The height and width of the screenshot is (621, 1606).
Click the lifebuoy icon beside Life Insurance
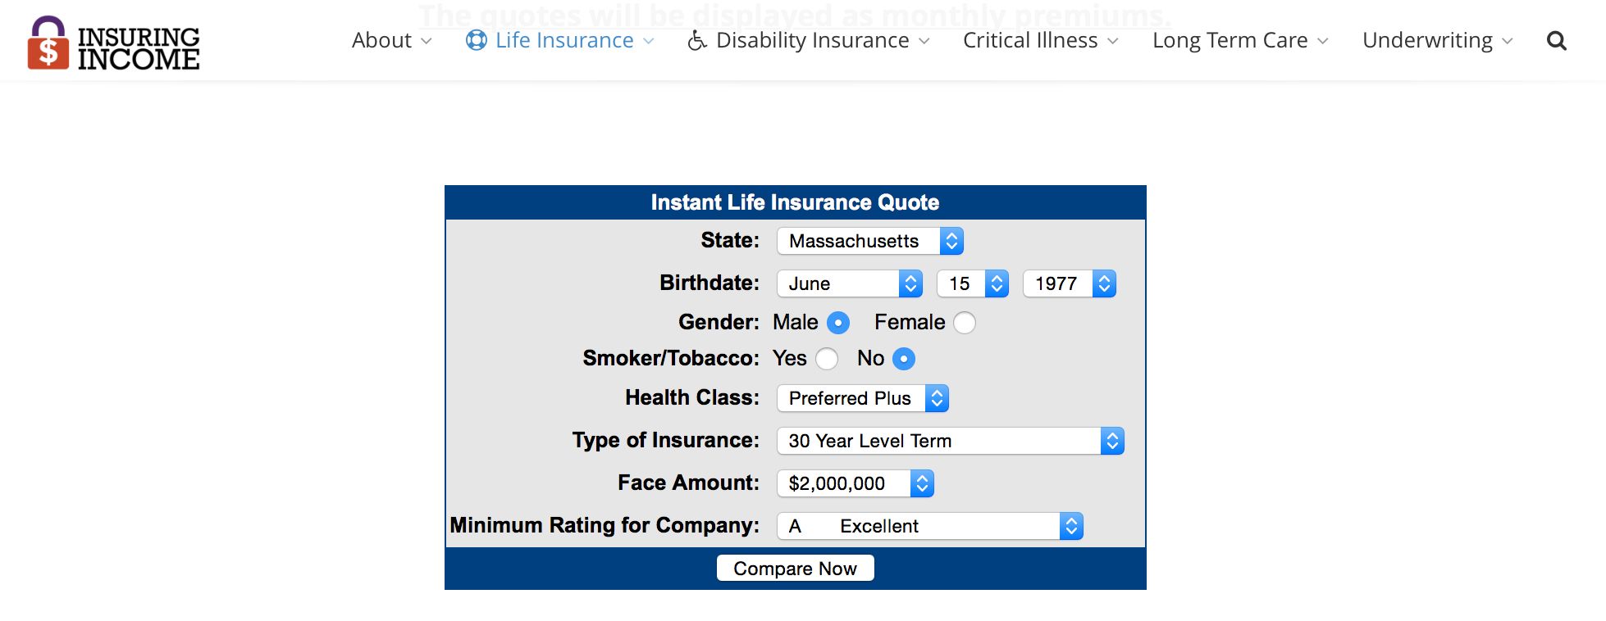tap(476, 40)
